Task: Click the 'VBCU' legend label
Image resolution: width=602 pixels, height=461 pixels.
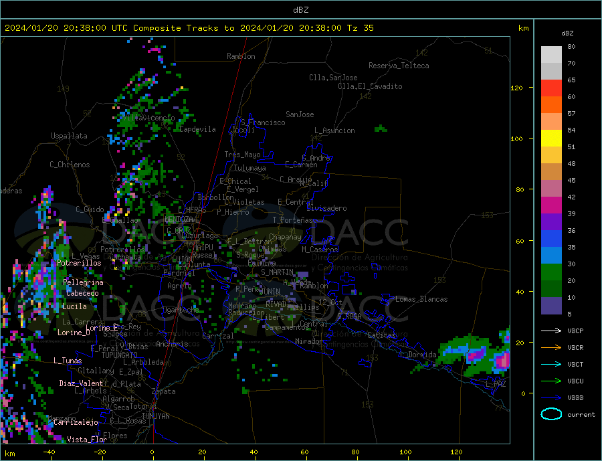Action: [575, 381]
